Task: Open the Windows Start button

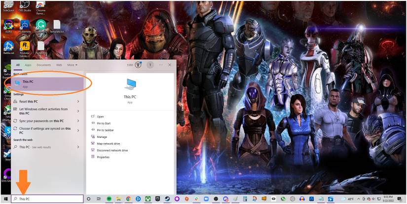Action: pyautogui.click(x=5, y=199)
